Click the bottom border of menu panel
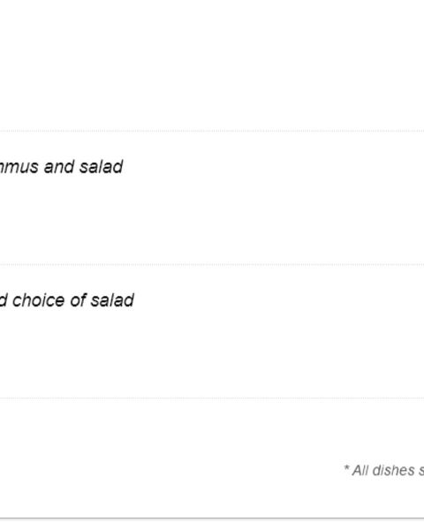 point(212,518)
